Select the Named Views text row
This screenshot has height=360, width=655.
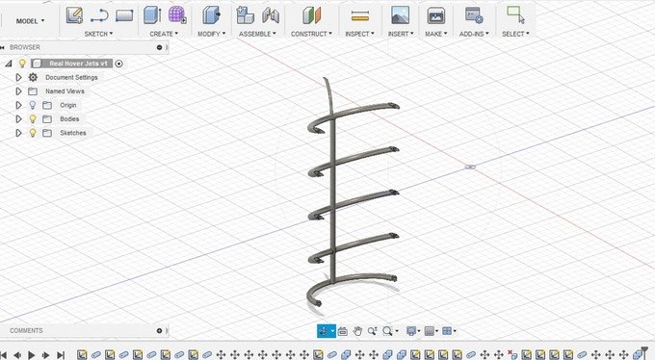point(65,91)
